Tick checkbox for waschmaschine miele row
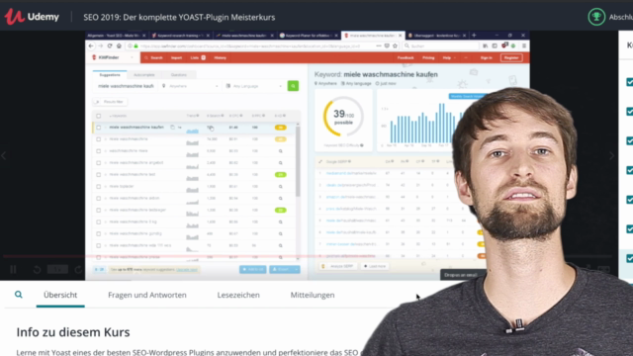This screenshot has width=633, height=356. coord(99,151)
